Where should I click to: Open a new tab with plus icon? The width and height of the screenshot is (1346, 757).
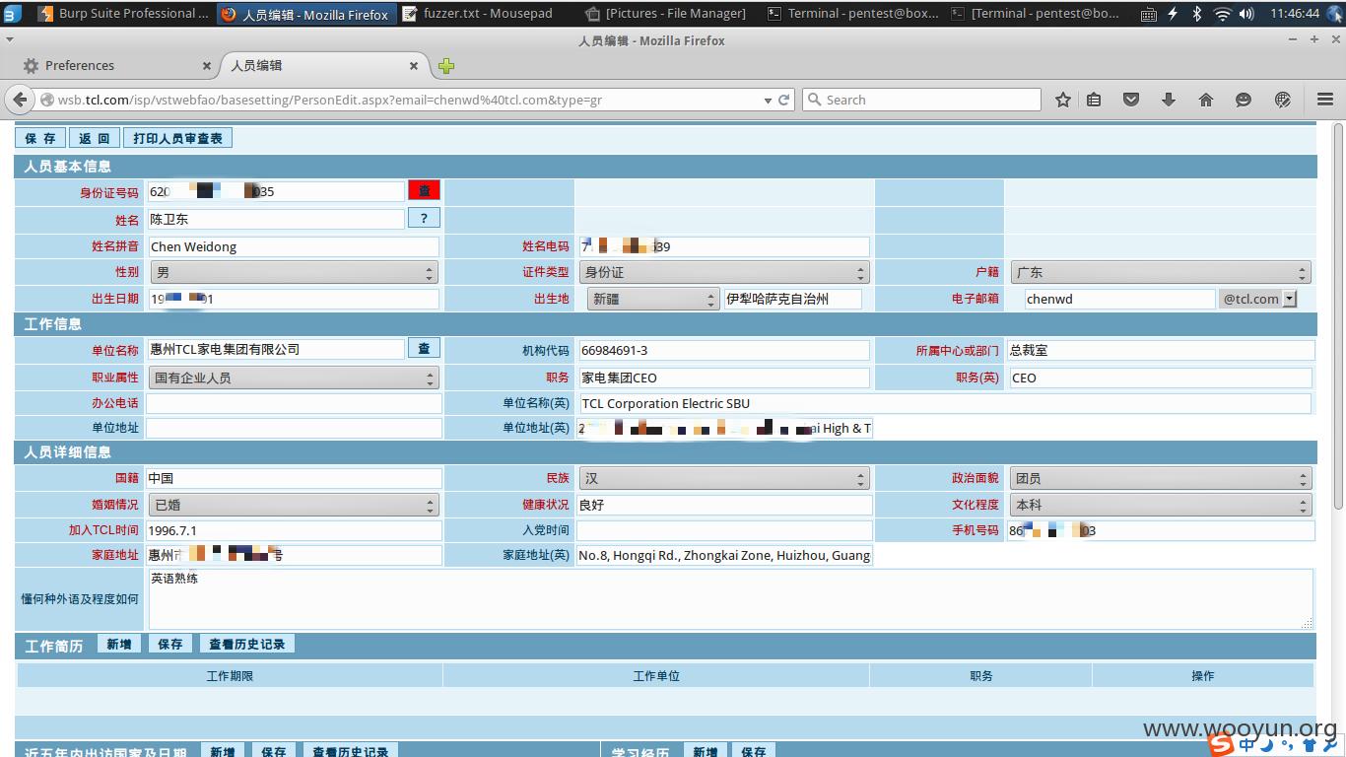(x=446, y=66)
